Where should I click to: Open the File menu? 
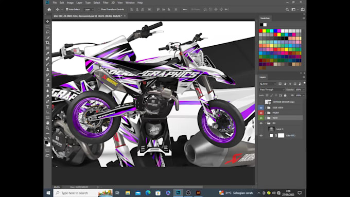[x=55, y=3]
